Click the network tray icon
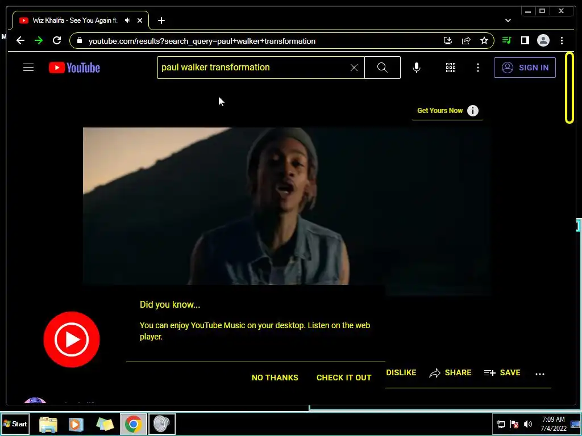582x436 pixels. (x=501, y=424)
